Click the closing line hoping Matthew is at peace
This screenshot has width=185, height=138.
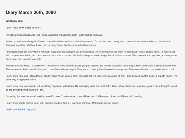(62, 103)
